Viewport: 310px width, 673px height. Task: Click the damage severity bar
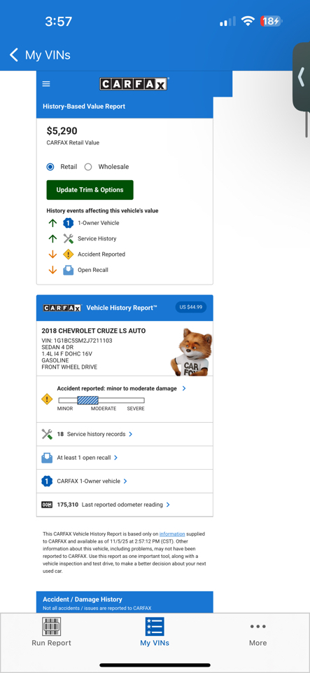coord(101,400)
